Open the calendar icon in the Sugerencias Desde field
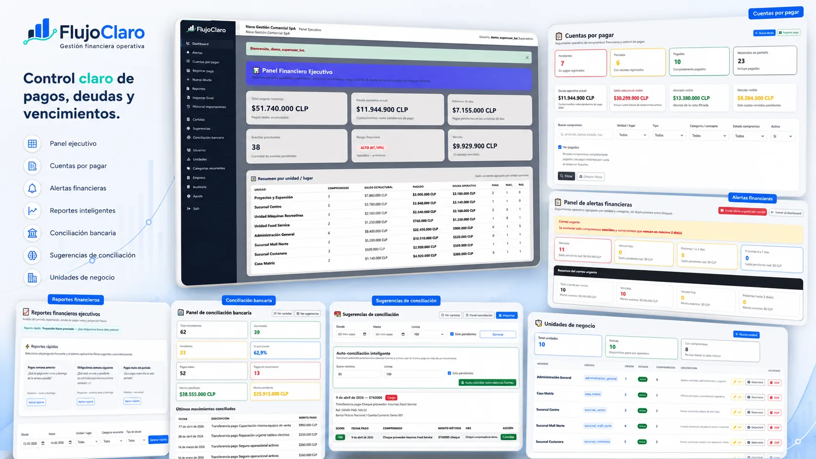 [365, 334]
